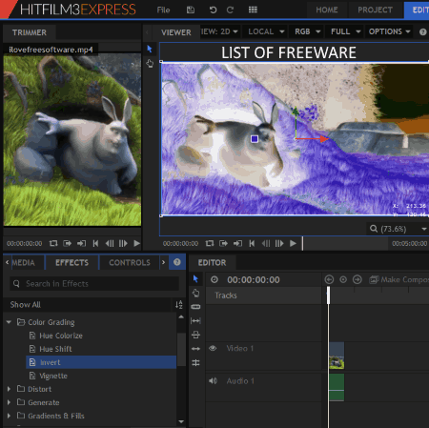Set viewer out point icon
Viewport: 429px width, 428px height.
[237, 243]
